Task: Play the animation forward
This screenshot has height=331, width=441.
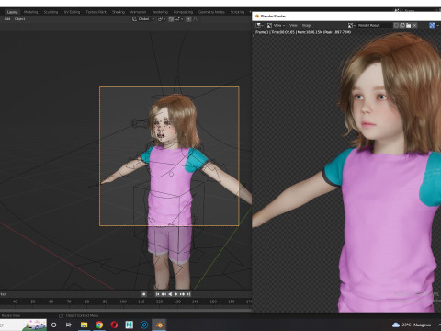Action: pyautogui.click(x=176, y=294)
